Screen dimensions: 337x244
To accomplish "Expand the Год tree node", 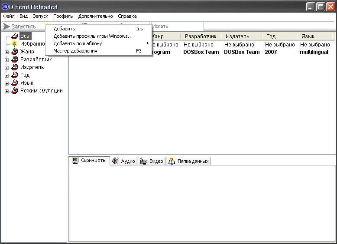I will click(6, 76).
